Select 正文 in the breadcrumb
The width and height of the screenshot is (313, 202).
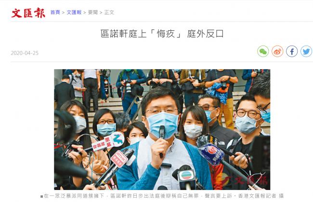(x=109, y=12)
